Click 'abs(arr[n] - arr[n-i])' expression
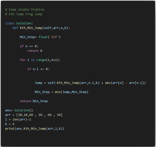The width and height of the screenshot is (156, 147). click(125, 83)
